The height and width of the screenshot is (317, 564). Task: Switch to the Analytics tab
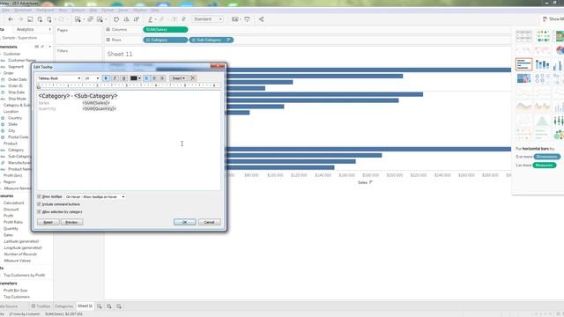point(26,29)
